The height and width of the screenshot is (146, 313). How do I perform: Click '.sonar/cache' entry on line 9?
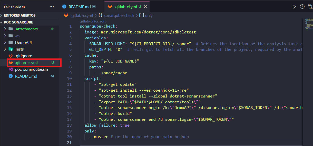click(x=113, y=73)
